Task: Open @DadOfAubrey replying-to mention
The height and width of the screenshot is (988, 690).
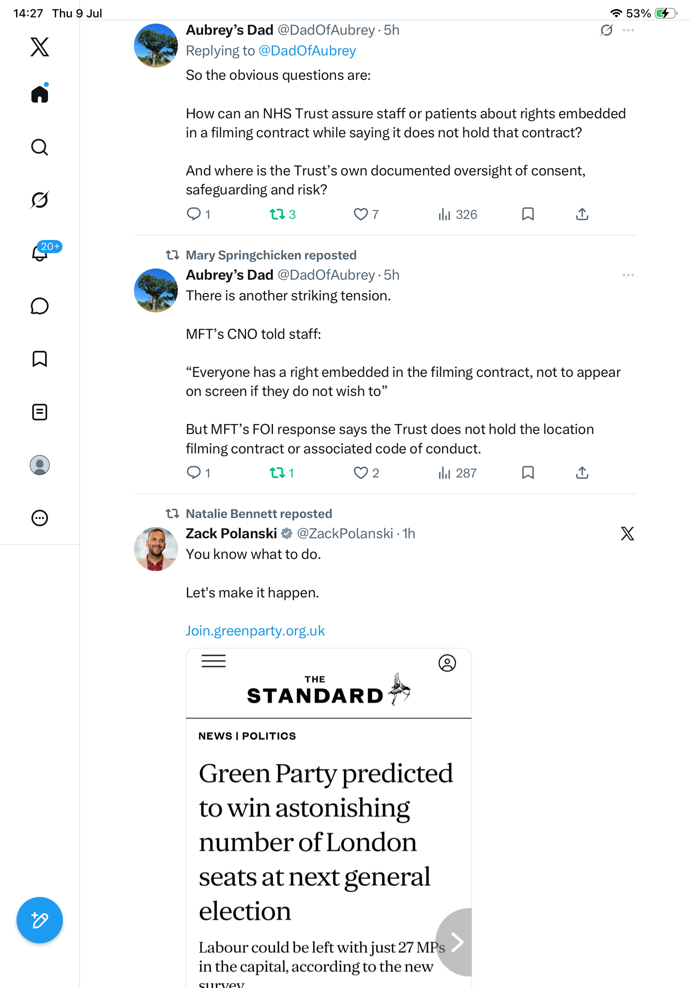Action: pyautogui.click(x=307, y=51)
